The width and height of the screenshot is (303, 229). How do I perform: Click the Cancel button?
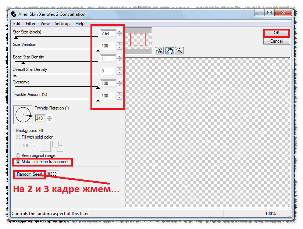277,41
